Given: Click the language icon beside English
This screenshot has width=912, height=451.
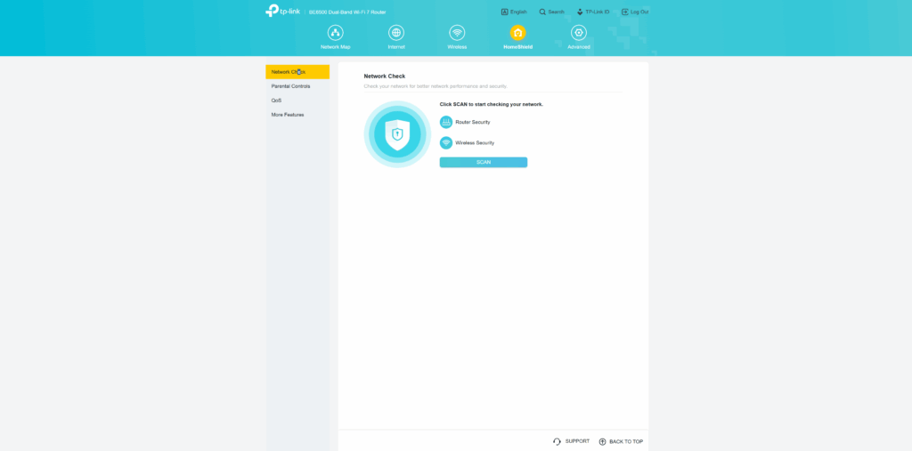Looking at the screenshot, I should pos(504,12).
